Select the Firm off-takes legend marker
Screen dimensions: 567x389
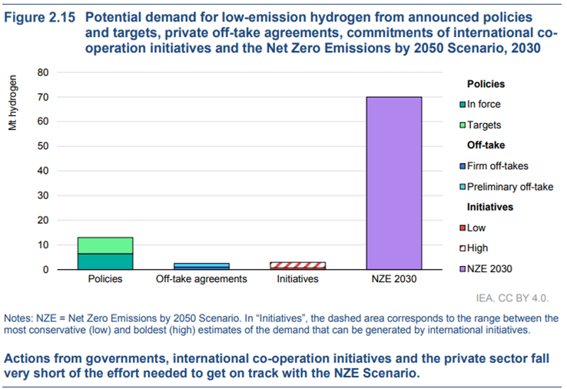[x=463, y=166]
